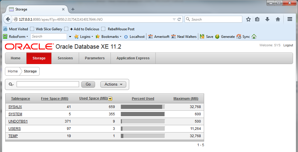298x152 pixels.
Task: Click the RoboForm Search field
Action: [49, 36]
